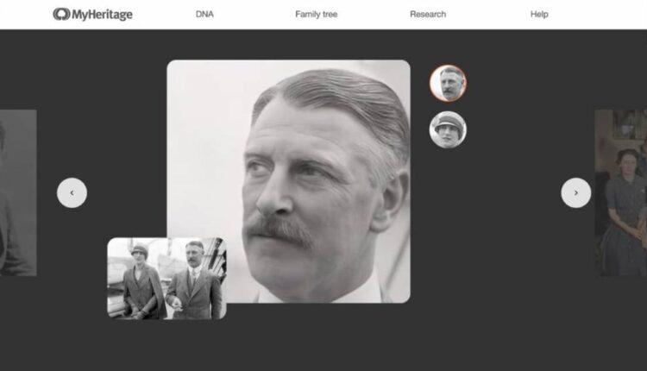Select the woman in hat circular face thumbnail
Screen dimensions: 647x371
448,129
